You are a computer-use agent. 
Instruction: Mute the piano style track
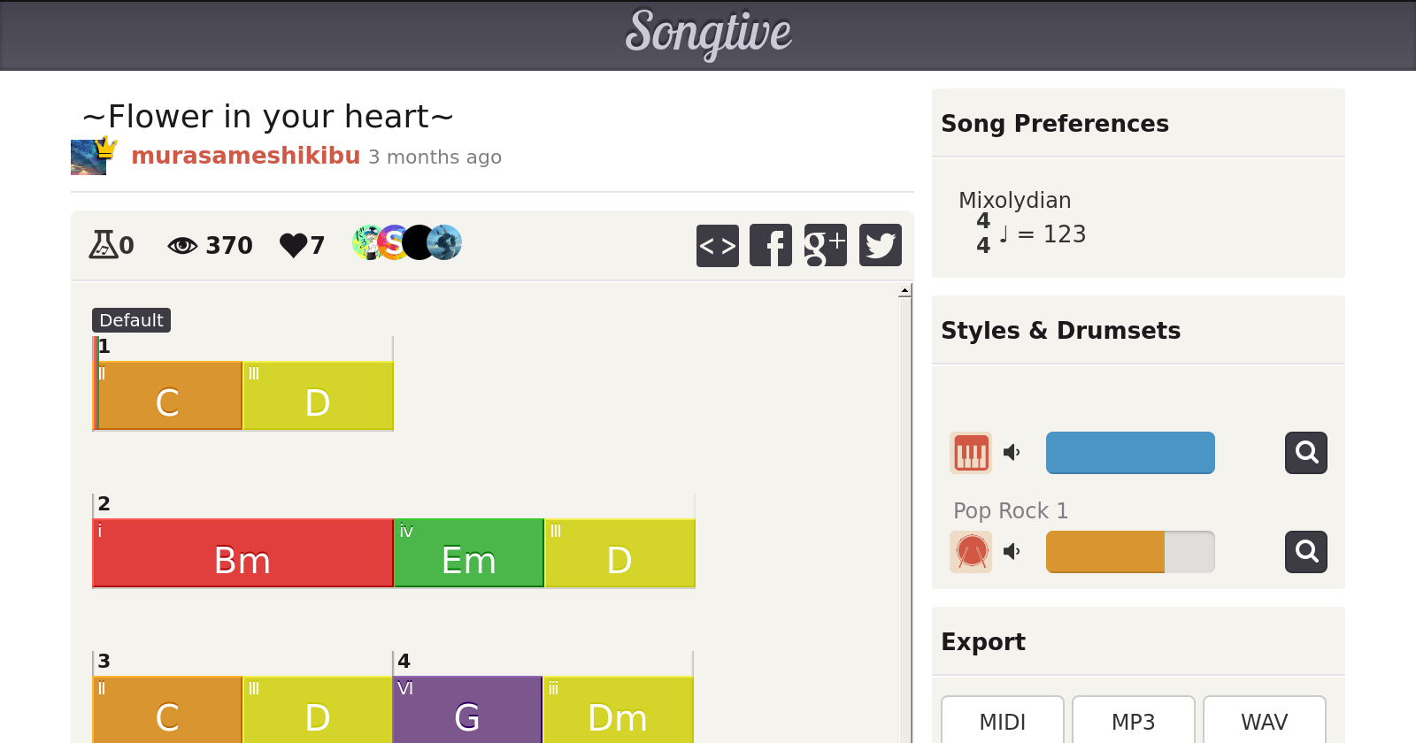1012,453
